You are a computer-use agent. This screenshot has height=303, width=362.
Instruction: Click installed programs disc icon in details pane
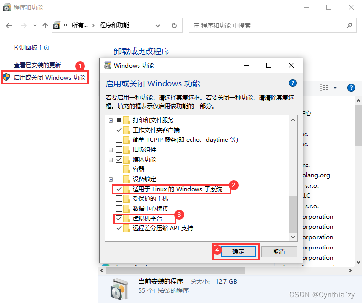pos(119,288)
